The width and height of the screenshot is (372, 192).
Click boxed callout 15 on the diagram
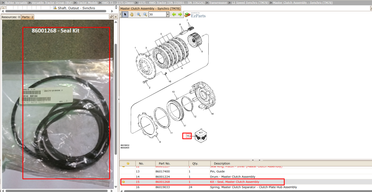(187, 136)
